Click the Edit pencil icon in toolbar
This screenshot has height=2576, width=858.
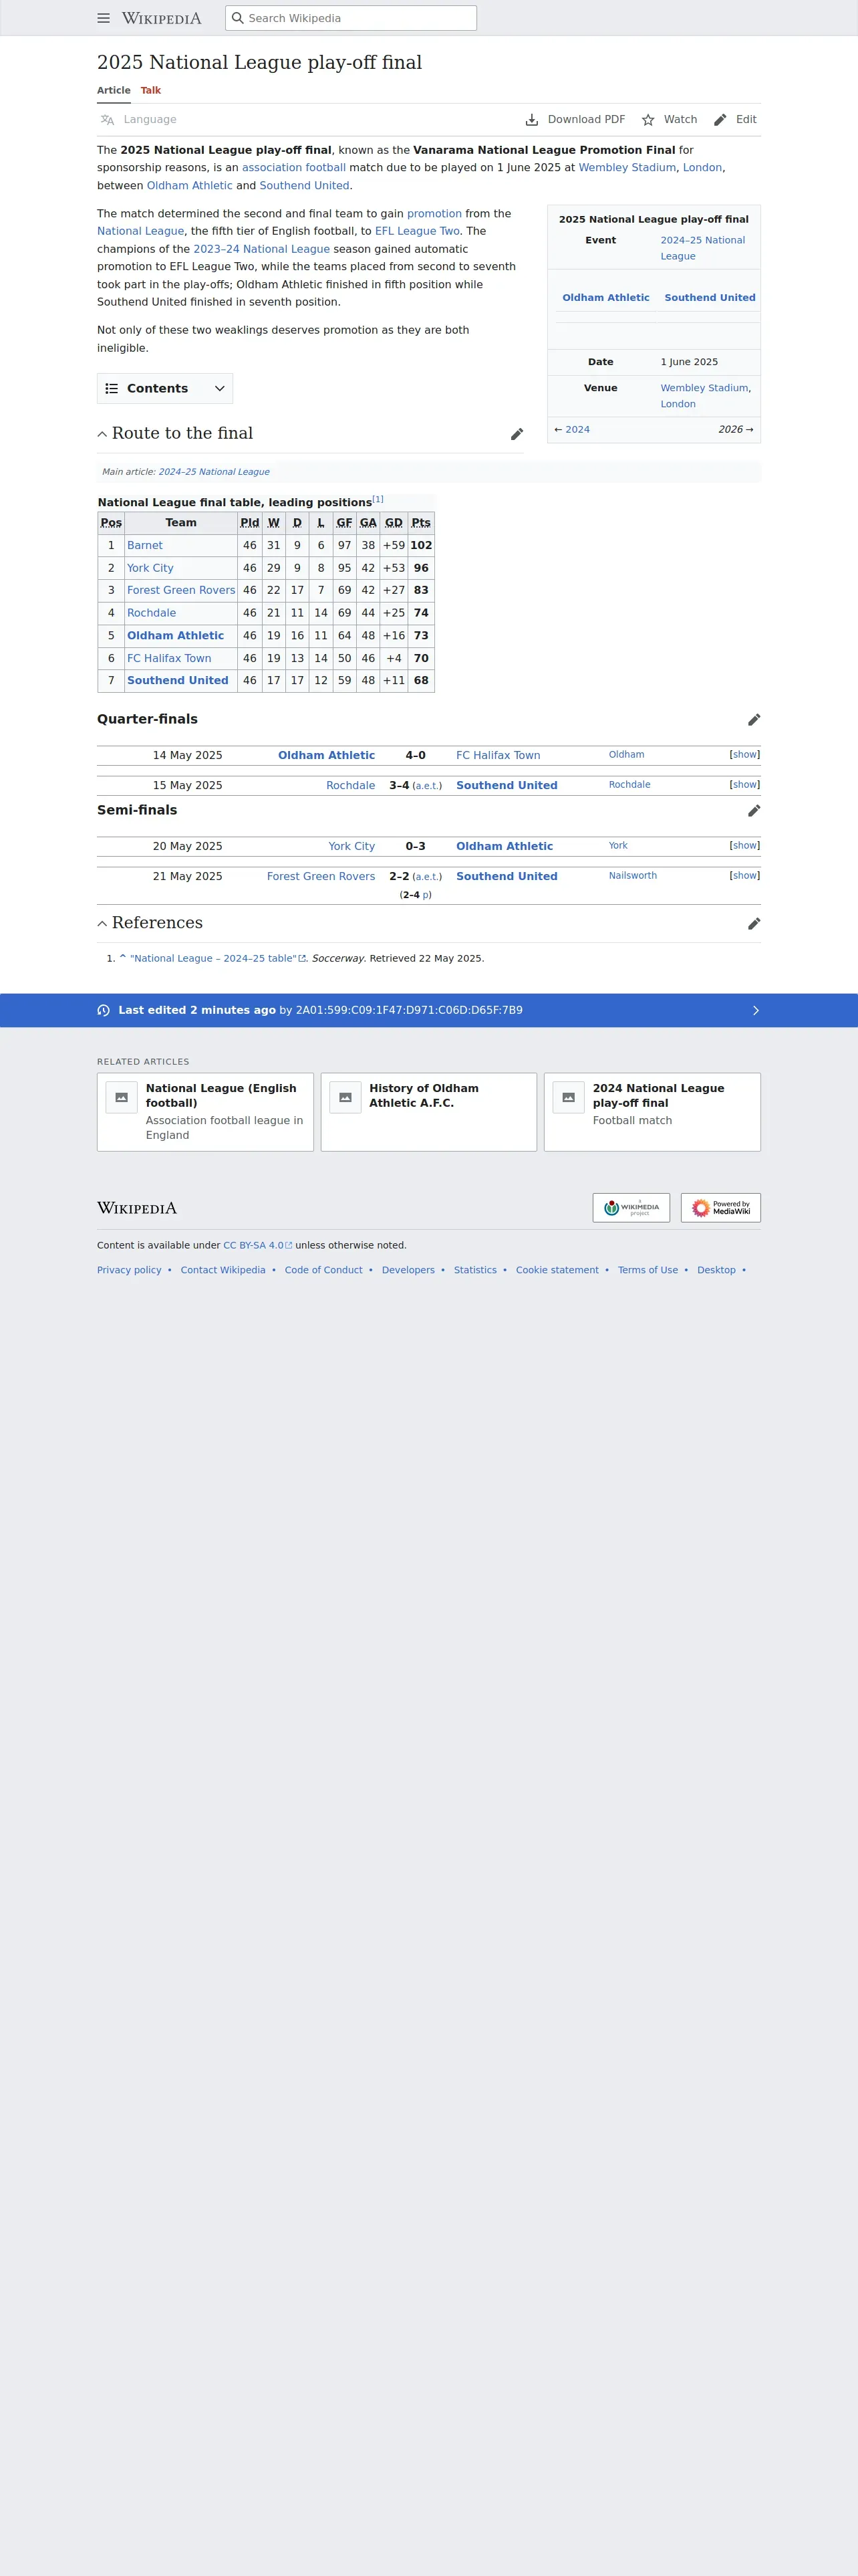click(720, 120)
